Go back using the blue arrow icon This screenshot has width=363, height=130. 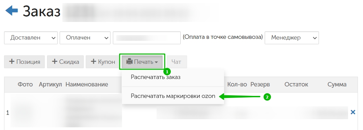[x=12, y=11]
